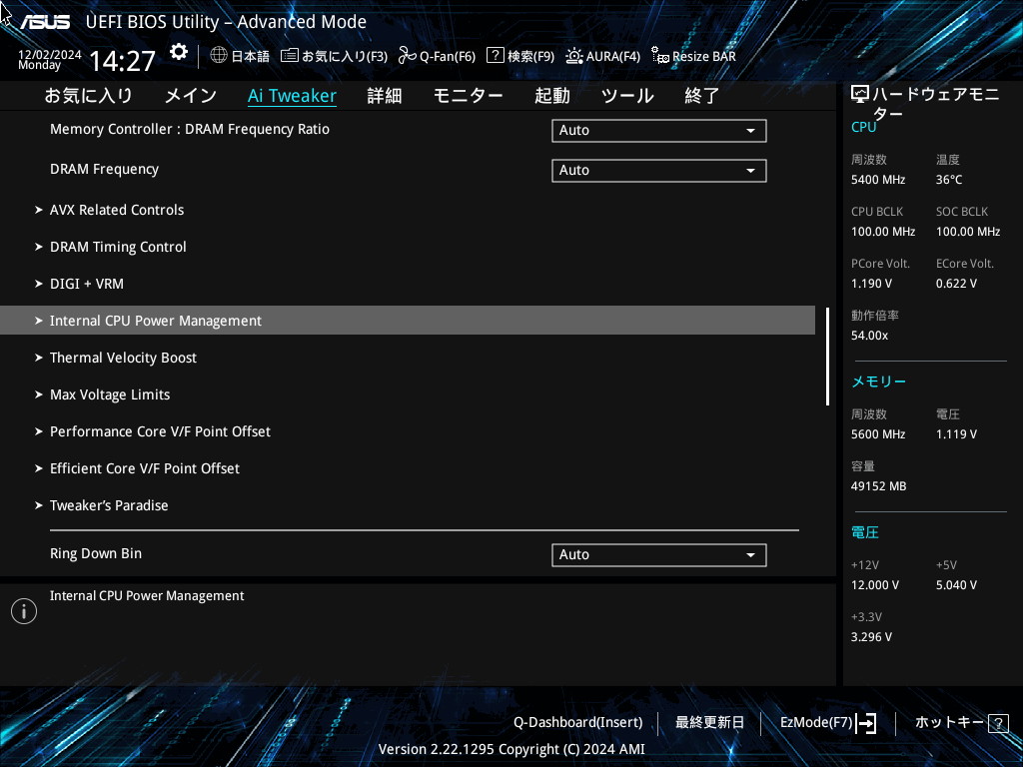Screen dimensions: 1023x767
Task: Switch to 起動 tab
Action: 551,96
